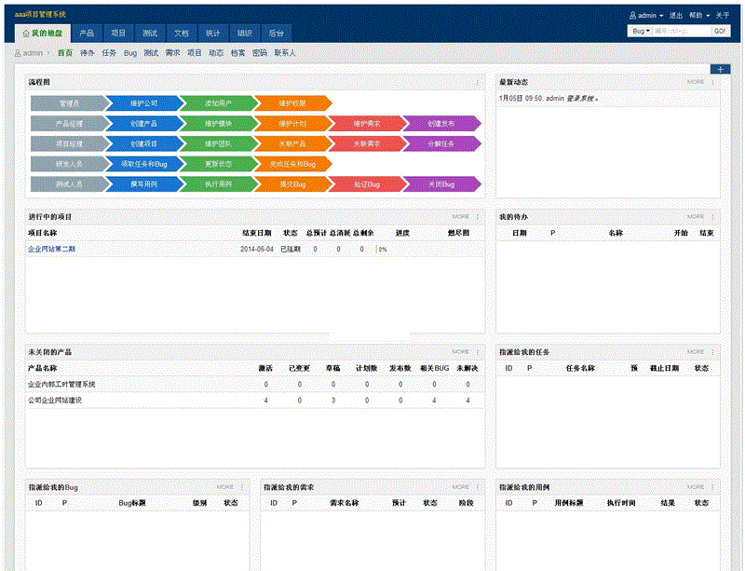745x571 pixels.
Task: Expand the 帮助 help dropdown
Action: (698, 16)
